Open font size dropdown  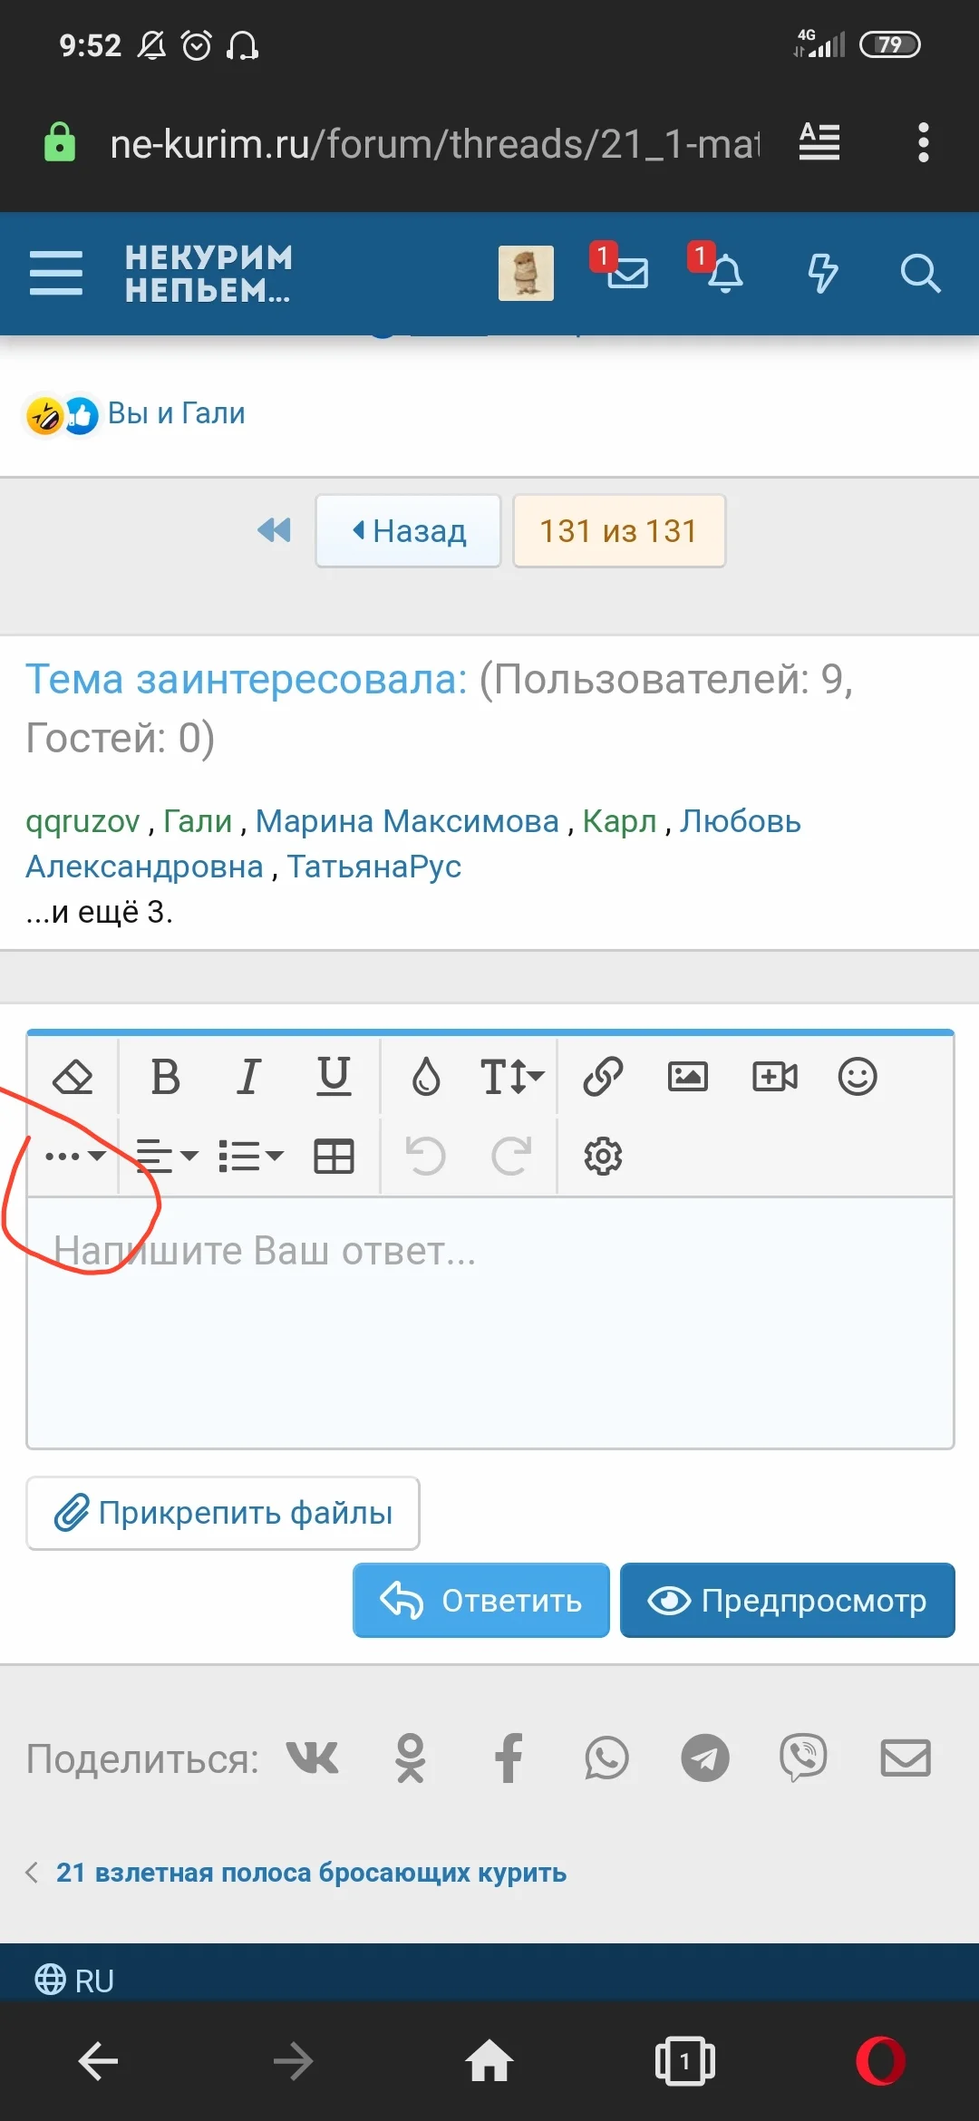pyautogui.click(x=511, y=1077)
